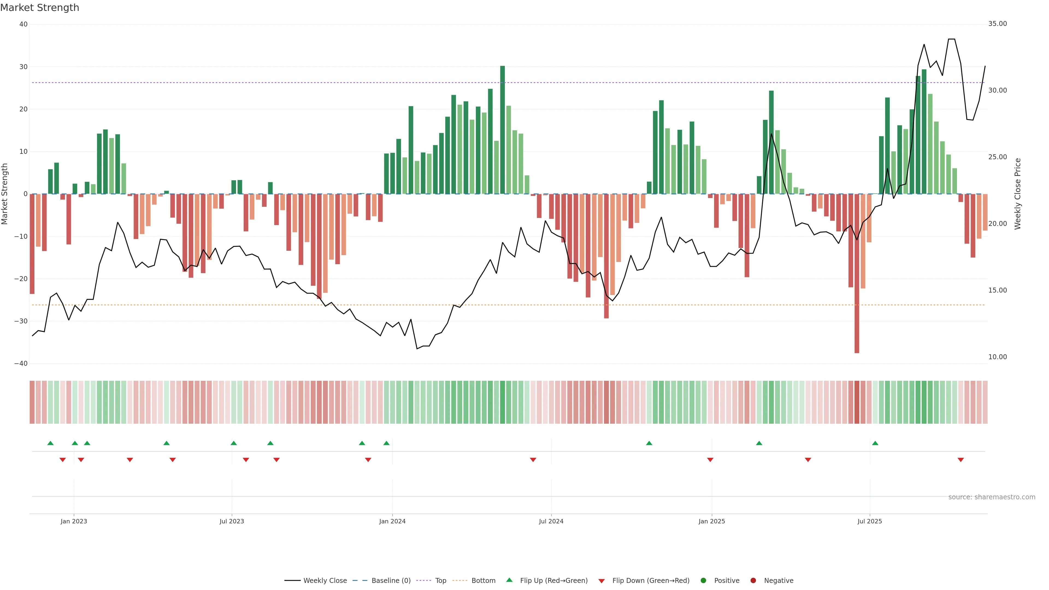Click the flip-up marker between Jul 2024 and Jan 2025

point(649,443)
